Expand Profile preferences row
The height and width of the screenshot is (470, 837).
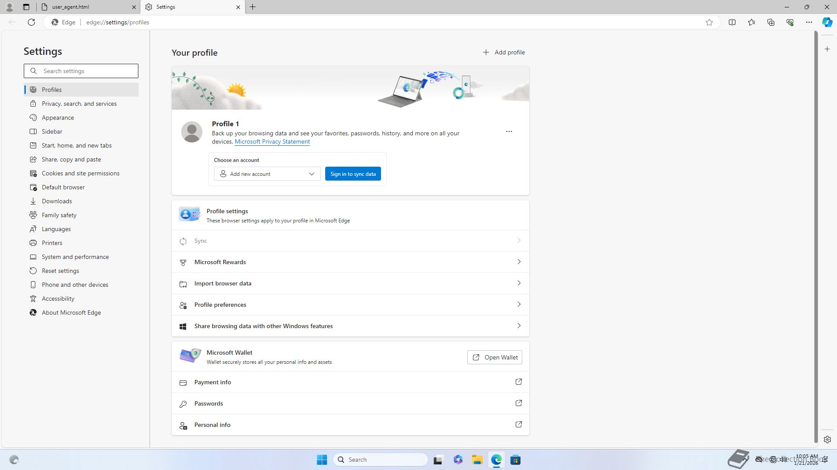tap(350, 305)
